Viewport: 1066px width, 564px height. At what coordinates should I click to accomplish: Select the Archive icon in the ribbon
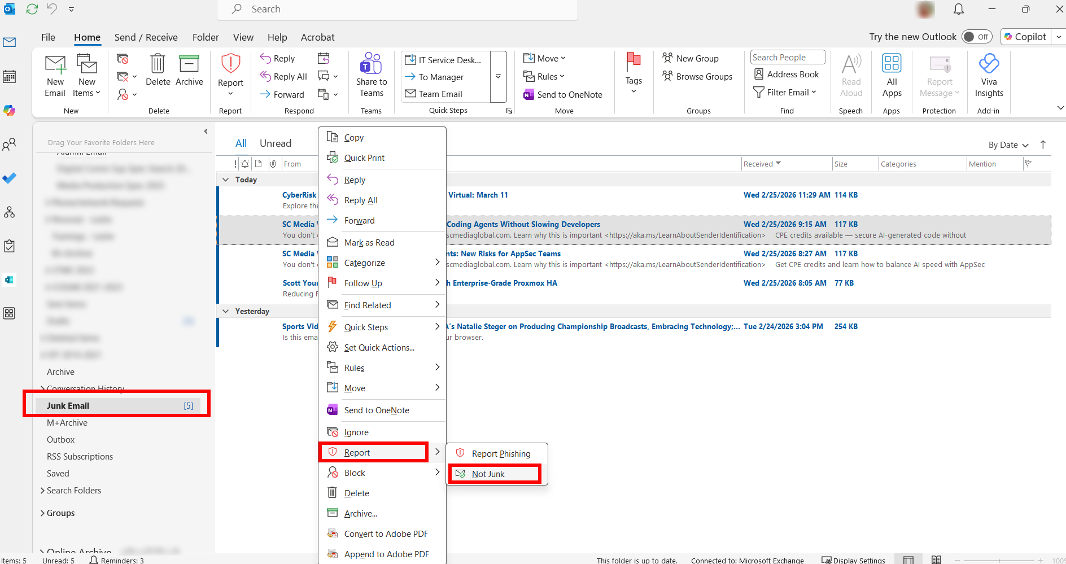[189, 74]
